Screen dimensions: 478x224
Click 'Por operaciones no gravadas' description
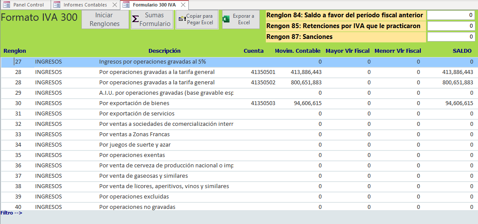(137, 207)
